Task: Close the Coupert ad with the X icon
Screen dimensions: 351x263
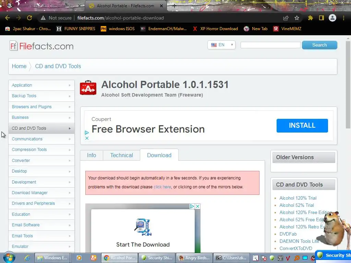Action: click(x=87, y=138)
